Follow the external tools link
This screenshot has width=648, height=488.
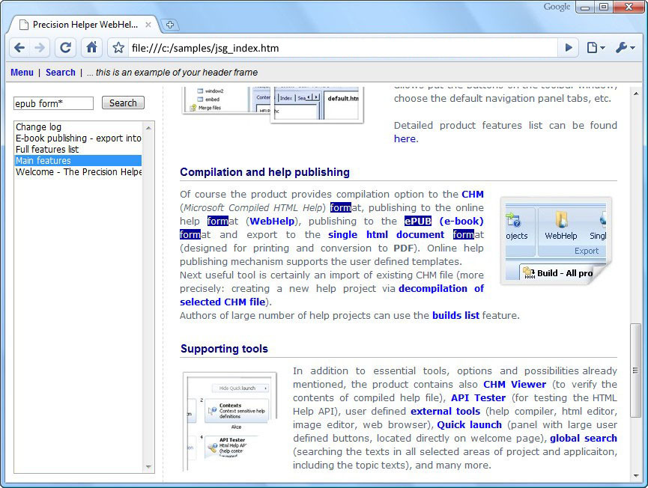(x=446, y=411)
